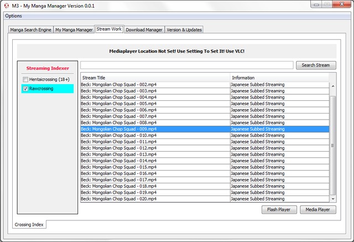Screen dimensions: 354x242
Task: Click the Media Player button
Action: pyautogui.click(x=318, y=210)
